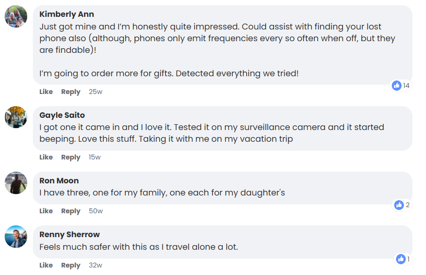Reply to Ron Moon's comment

tap(71, 211)
